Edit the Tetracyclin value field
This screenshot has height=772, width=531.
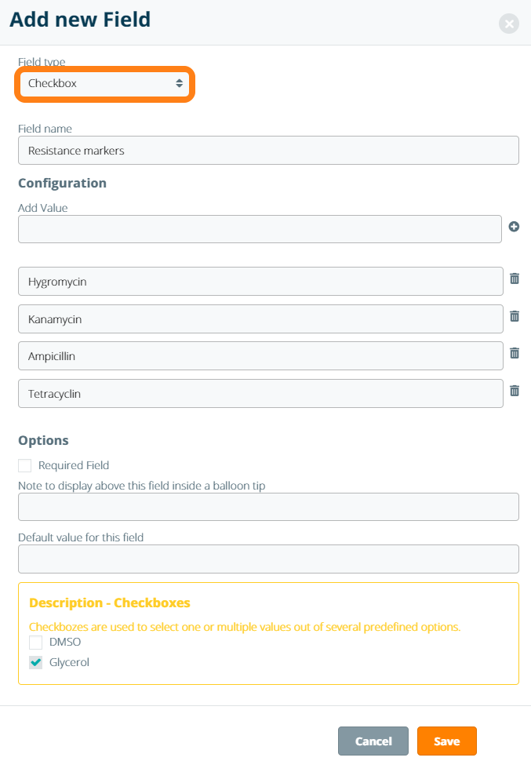(x=260, y=394)
